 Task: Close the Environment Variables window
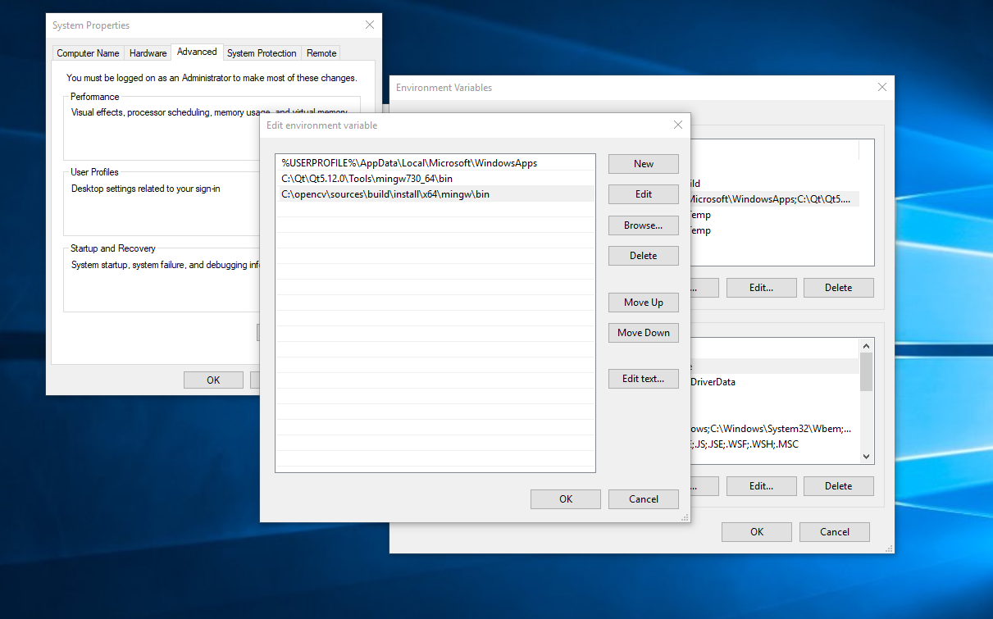click(881, 87)
